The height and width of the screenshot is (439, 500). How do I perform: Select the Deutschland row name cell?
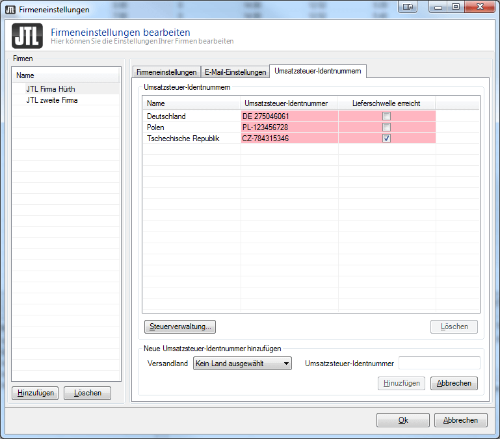coord(192,116)
